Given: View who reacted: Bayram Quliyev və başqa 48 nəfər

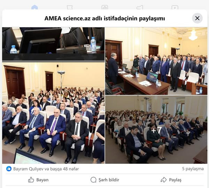Looking at the screenshot, I should click(x=46, y=169).
